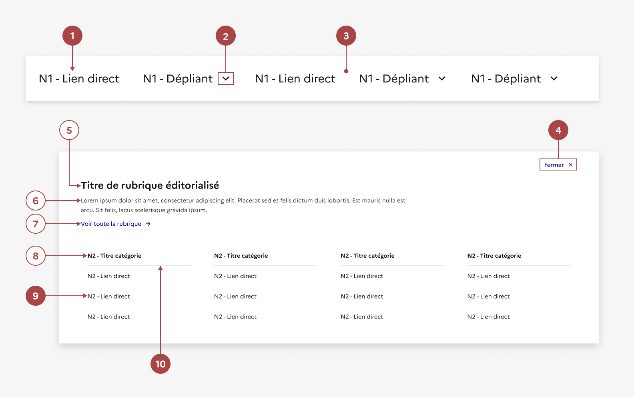634x397 pixels.
Task: Click the annotation badge numbered 3
Action: click(346, 36)
